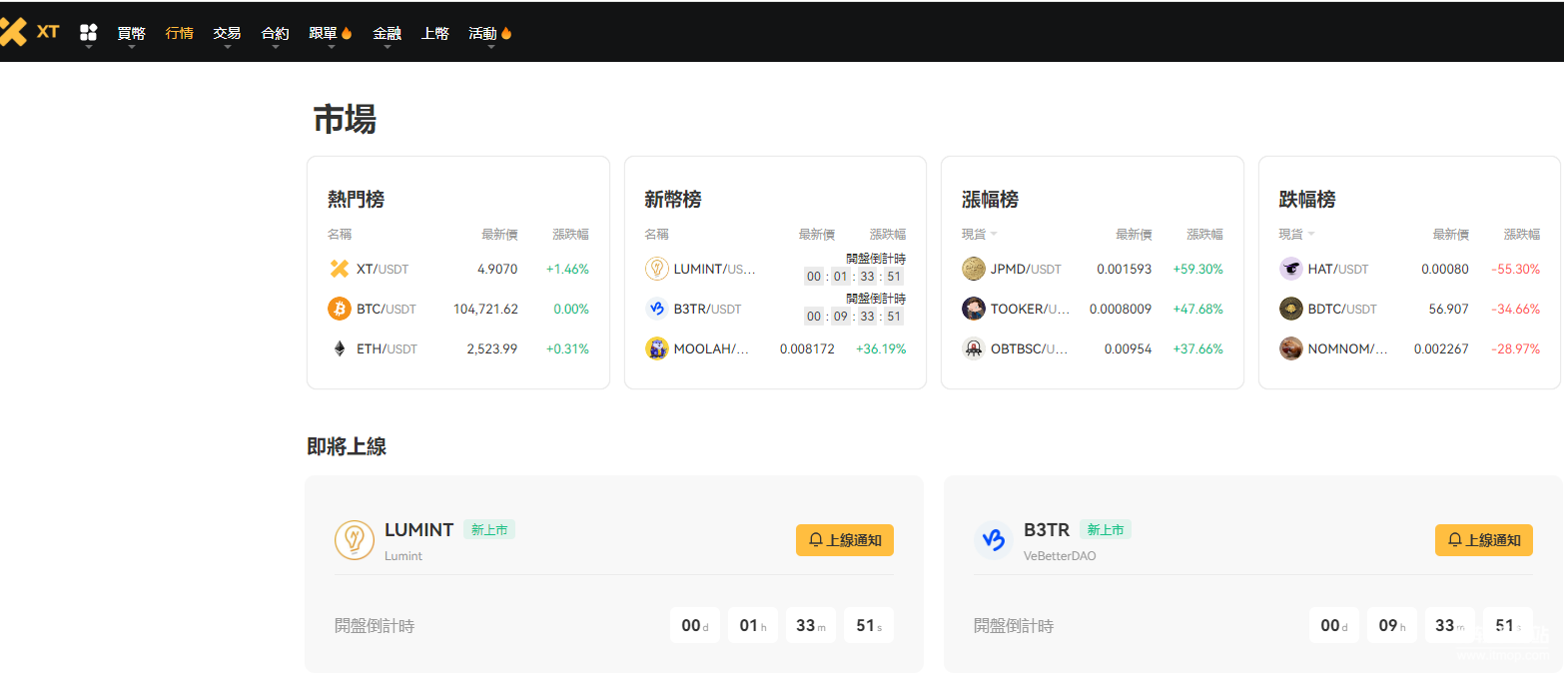Select the 上幣 navigation item

[x=434, y=33]
